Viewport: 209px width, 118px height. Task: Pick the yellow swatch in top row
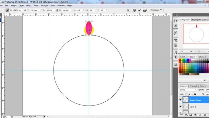click(182, 60)
